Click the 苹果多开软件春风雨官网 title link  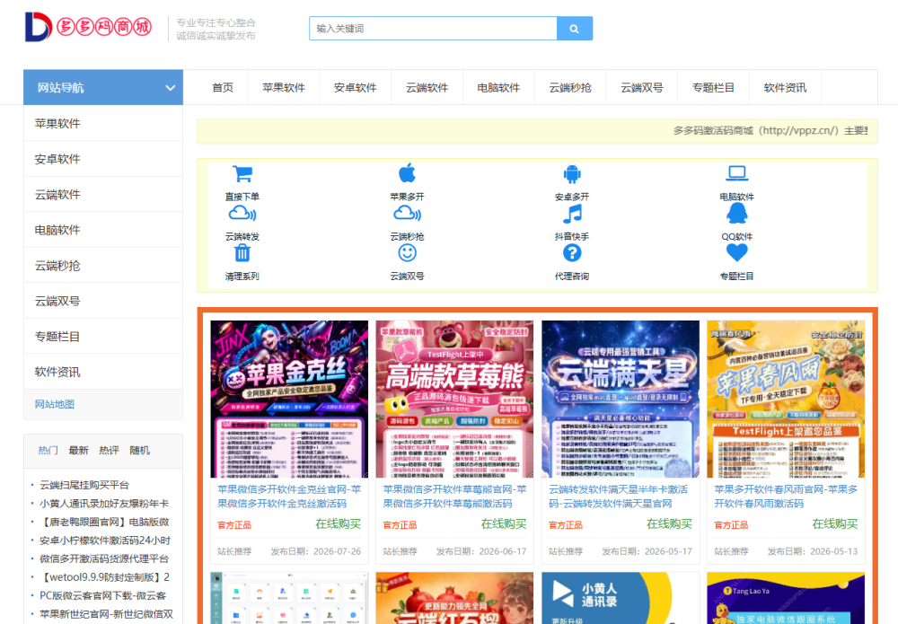(x=786, y=497)
